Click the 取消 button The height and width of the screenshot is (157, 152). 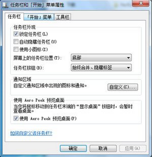103,149
